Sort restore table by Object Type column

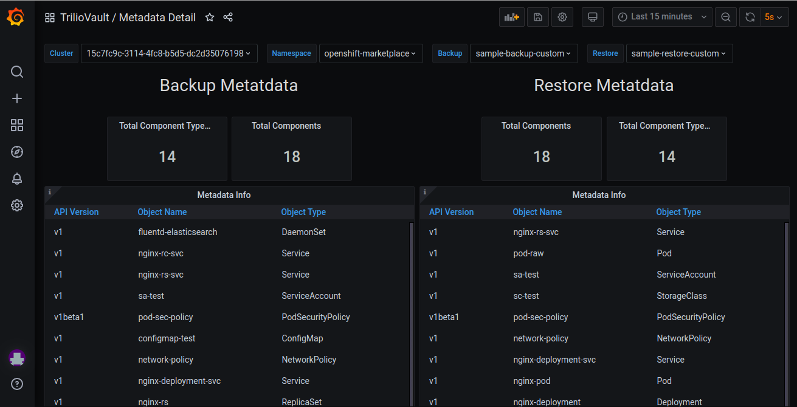tap(678, 212)
